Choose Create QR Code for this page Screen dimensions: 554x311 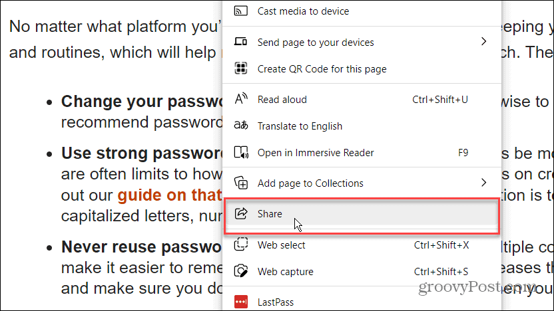pos(322,69)
